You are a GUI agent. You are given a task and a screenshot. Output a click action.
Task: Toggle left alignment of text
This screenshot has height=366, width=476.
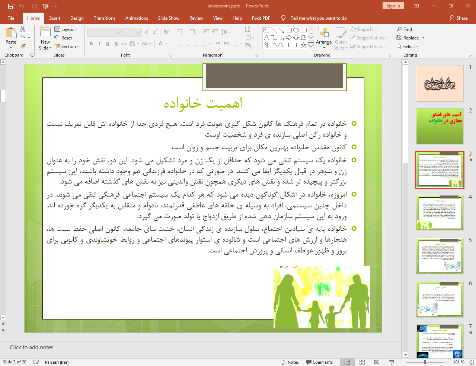[x=180, y=44]
